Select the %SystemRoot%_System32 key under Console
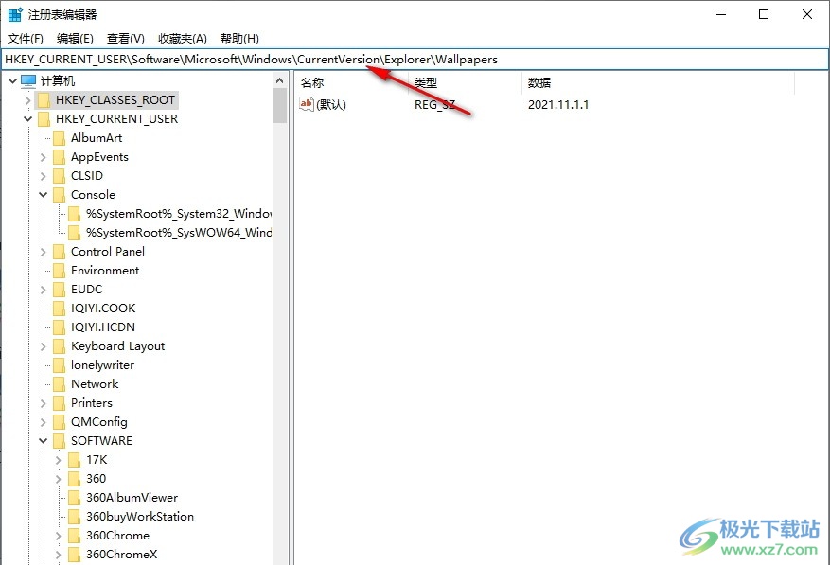Screen dimensions: 830x565 (180, 214)
